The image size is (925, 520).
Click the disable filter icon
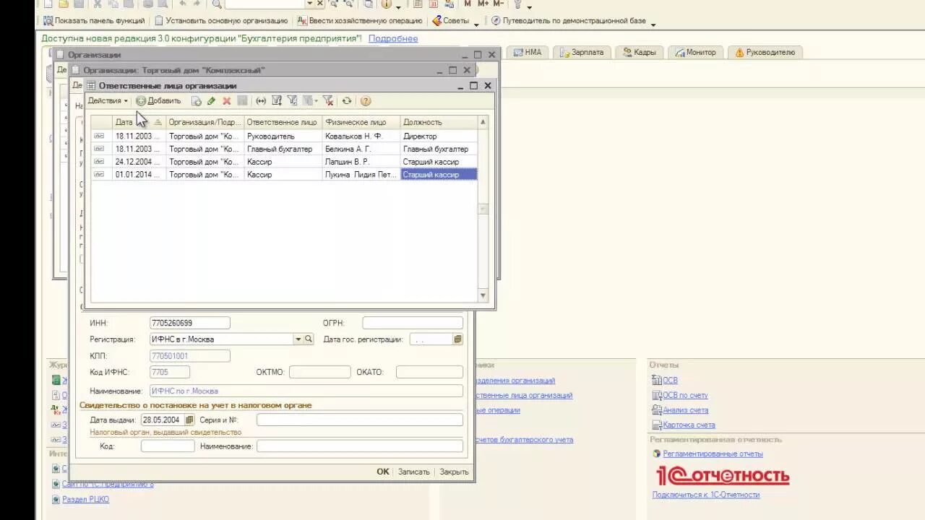(x=327, y=101)
